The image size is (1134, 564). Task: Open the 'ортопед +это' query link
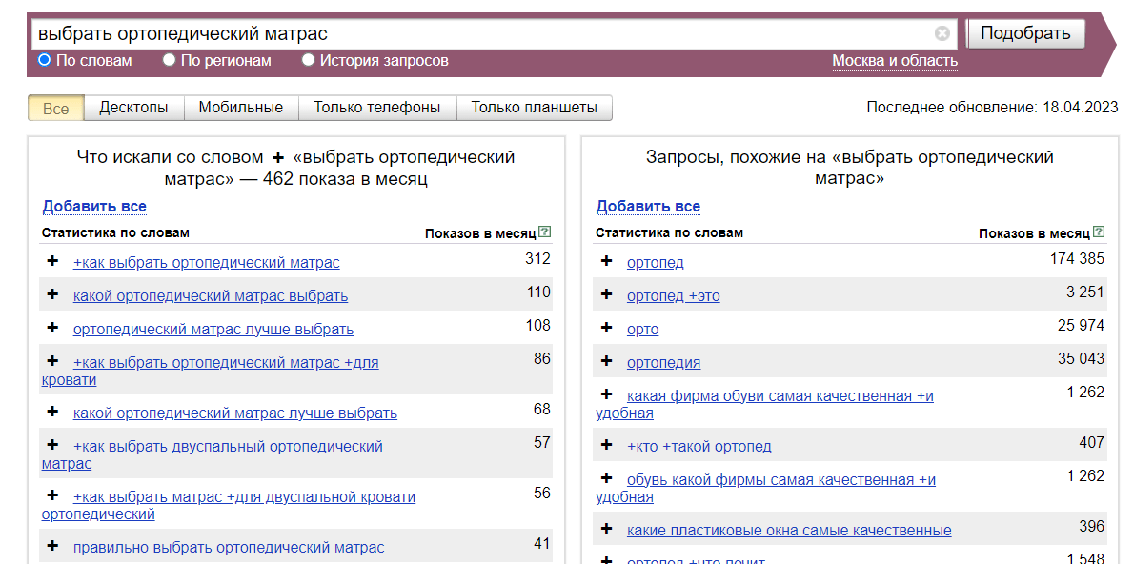pos(674,295)
